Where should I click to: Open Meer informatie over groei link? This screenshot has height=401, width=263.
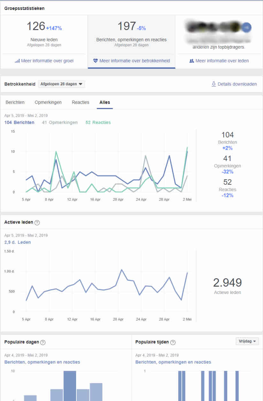click(47, 61)
